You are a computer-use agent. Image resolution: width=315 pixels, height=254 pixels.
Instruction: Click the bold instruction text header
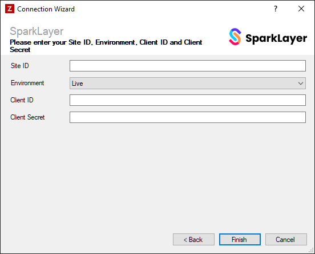pyautogui.click(x=106, y=46)
